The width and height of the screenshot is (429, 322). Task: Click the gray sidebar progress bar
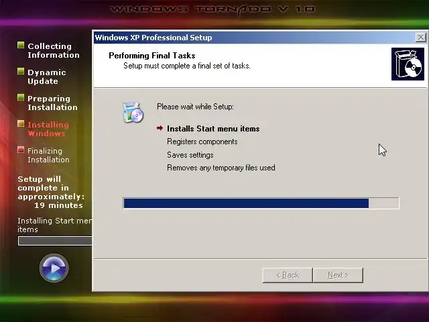point(55,241)
